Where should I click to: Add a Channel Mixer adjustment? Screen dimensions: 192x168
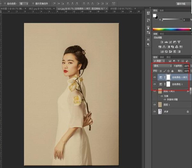[x=177, y=47]
